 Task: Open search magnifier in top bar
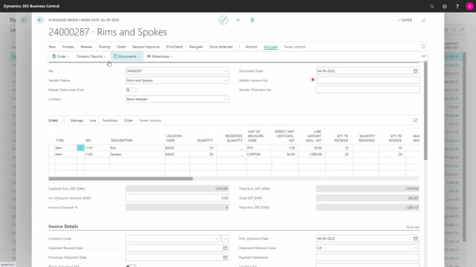click(432, 6)
